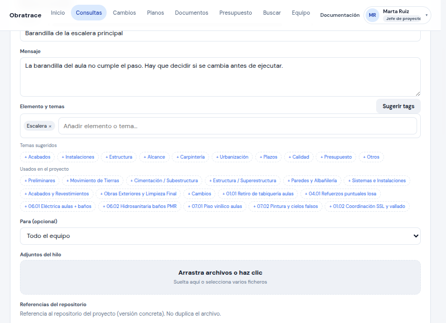Add the Otros suggested tag

tap(371, 157)
